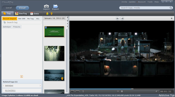Click the thumbnail scroll down arrow
This screenshot has width=175, height=97.
[x=67, y=26]
